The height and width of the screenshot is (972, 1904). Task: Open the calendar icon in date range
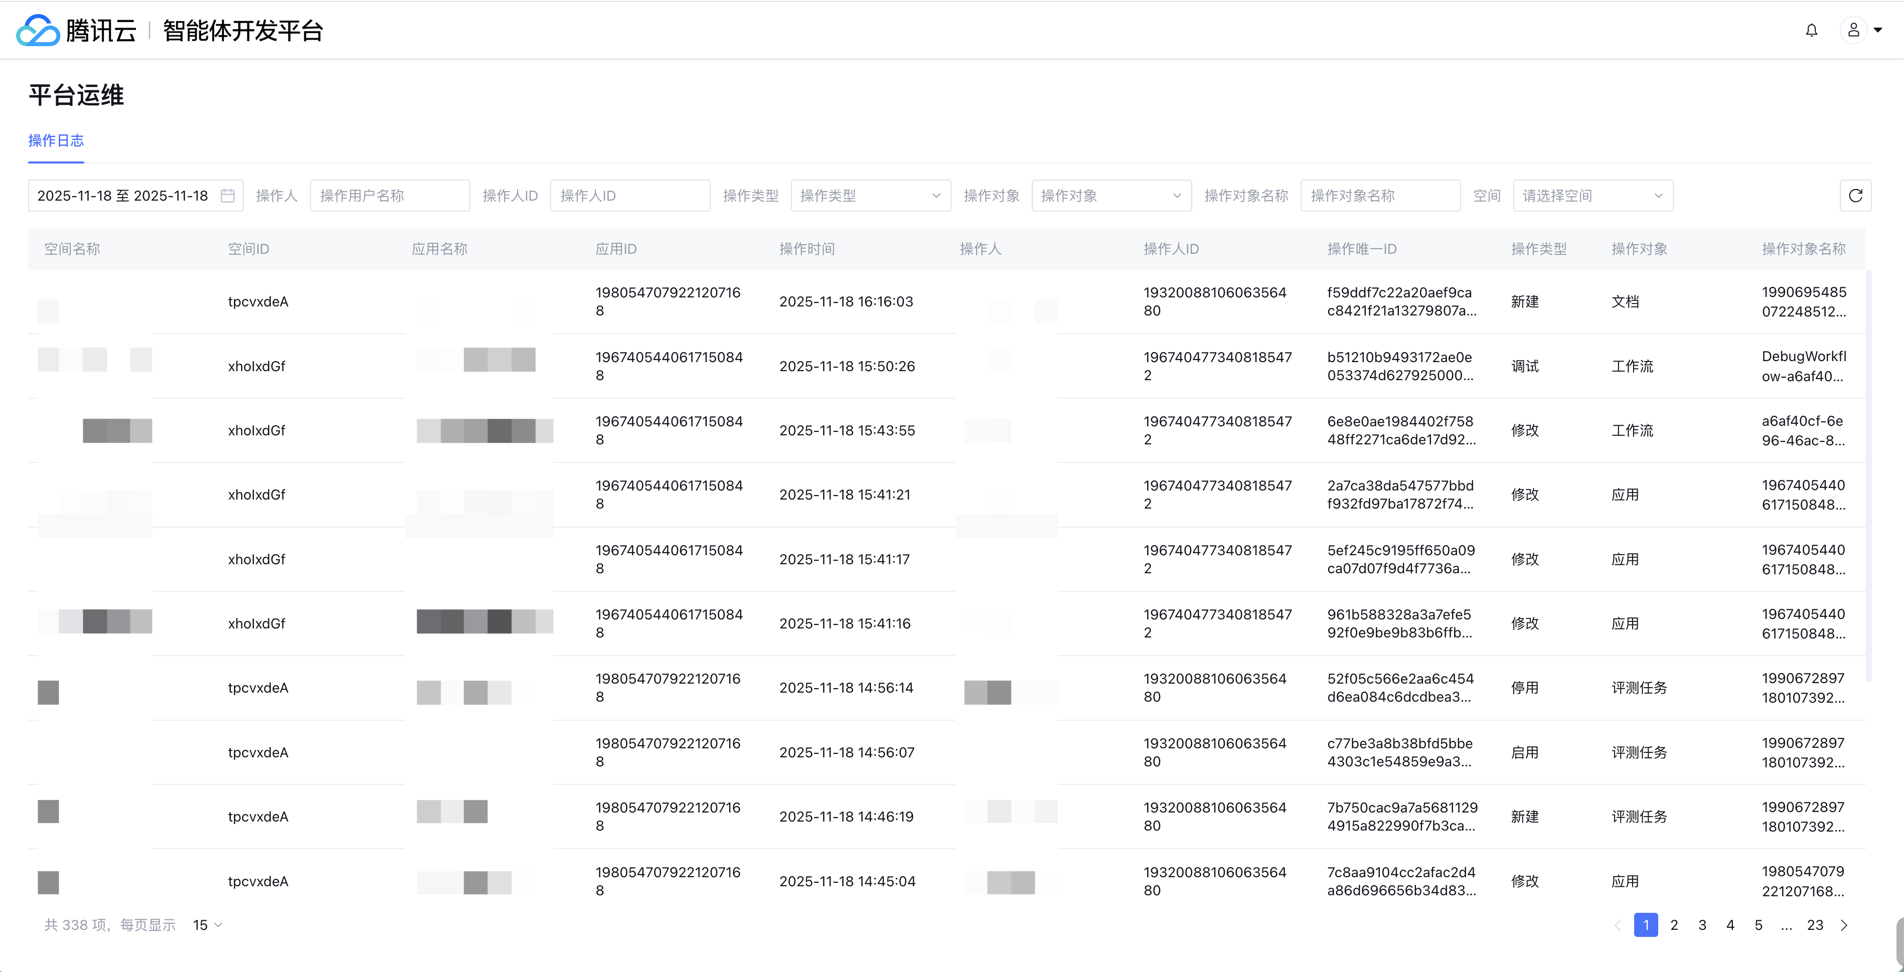click(x=228, y=196)
